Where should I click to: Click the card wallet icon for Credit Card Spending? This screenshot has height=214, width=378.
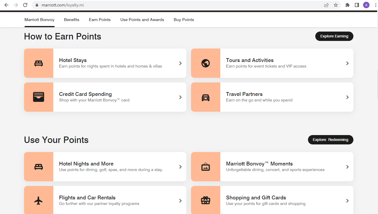39,97
